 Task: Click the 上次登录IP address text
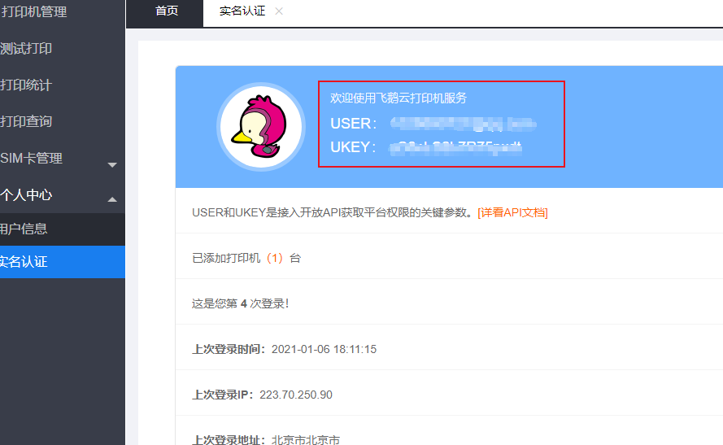click(295, 395)
